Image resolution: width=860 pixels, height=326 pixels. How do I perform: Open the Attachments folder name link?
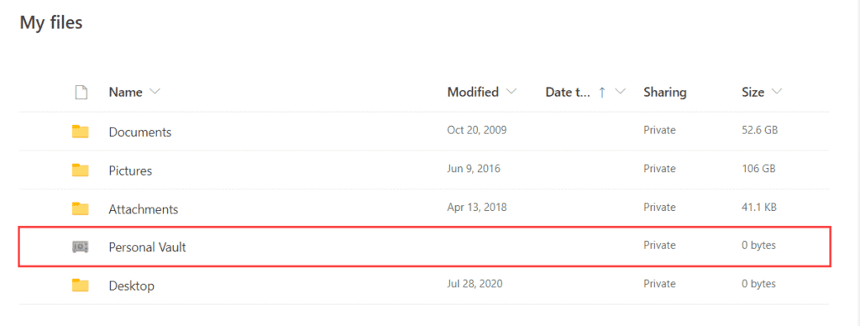(143, 209)
